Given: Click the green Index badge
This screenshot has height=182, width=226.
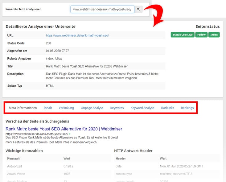Looking at the screenshot, I should tap(214, 35).
